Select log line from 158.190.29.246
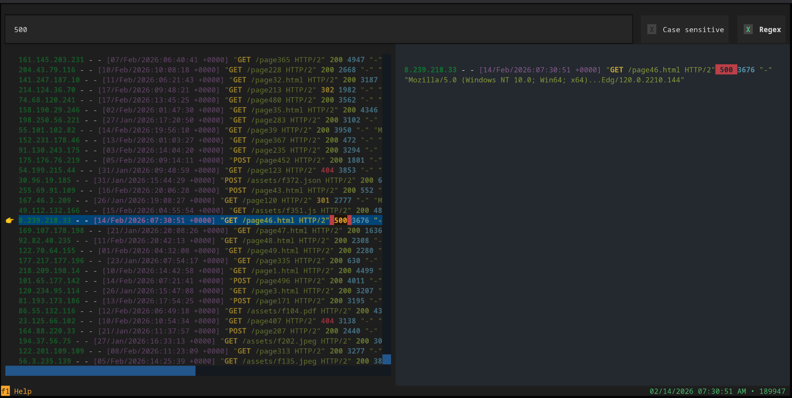The image size is (792, 398). click(200, 110)
